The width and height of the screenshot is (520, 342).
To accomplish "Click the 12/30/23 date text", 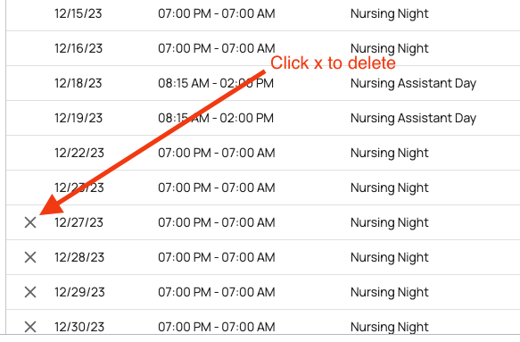I will [x=79, y=327].
